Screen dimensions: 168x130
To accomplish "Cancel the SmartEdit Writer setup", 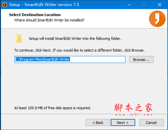I will coord(151,123).
